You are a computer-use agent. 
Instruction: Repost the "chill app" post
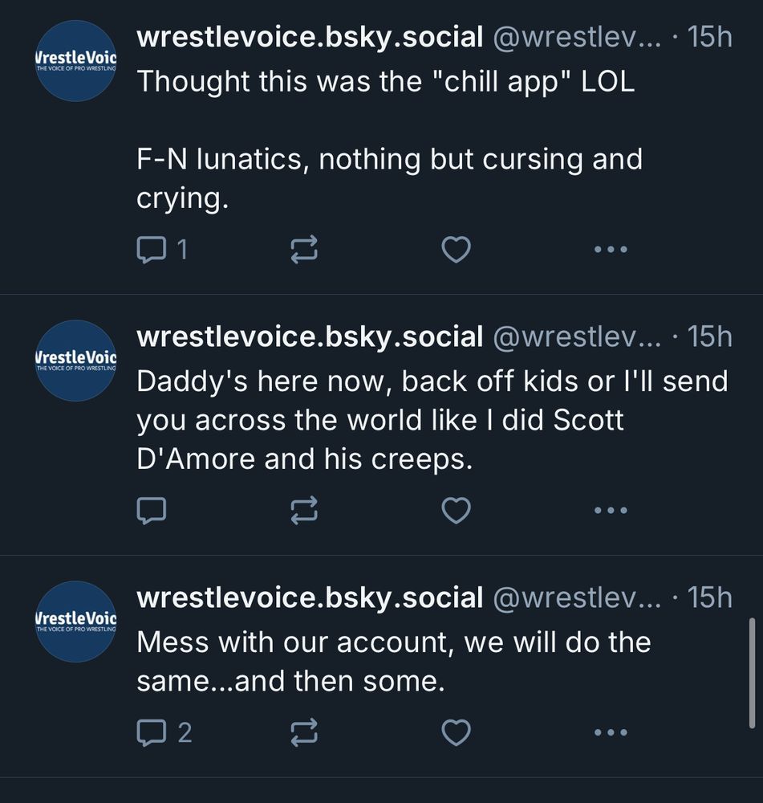pyautogui.click(x=304, y=250)
